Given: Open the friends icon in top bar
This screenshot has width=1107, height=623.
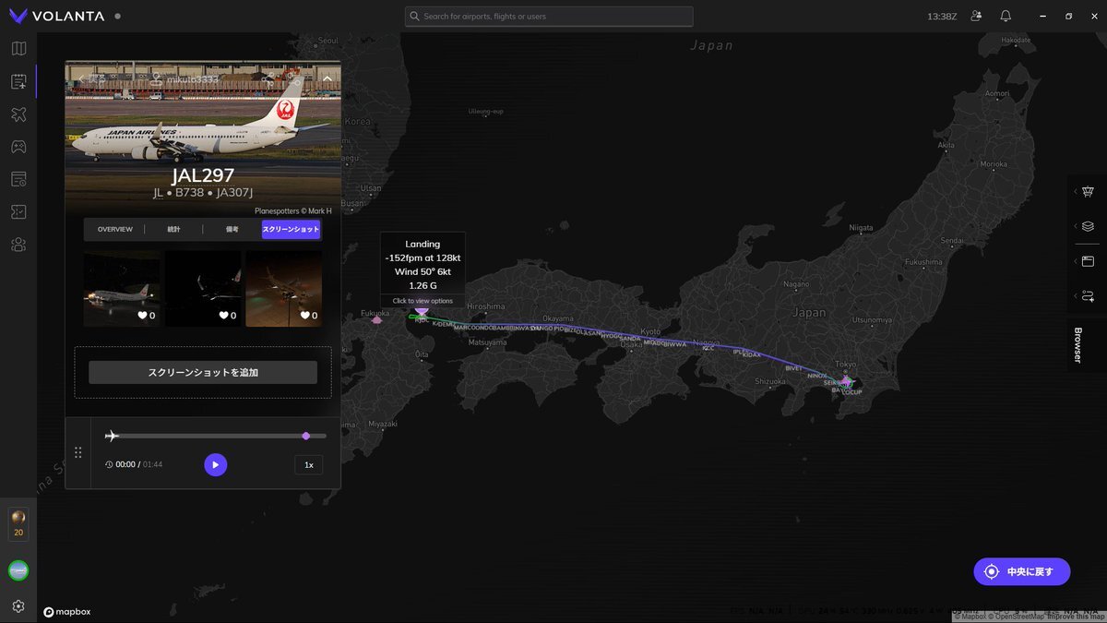Looking at the screenshot, I should pos(976,17).
